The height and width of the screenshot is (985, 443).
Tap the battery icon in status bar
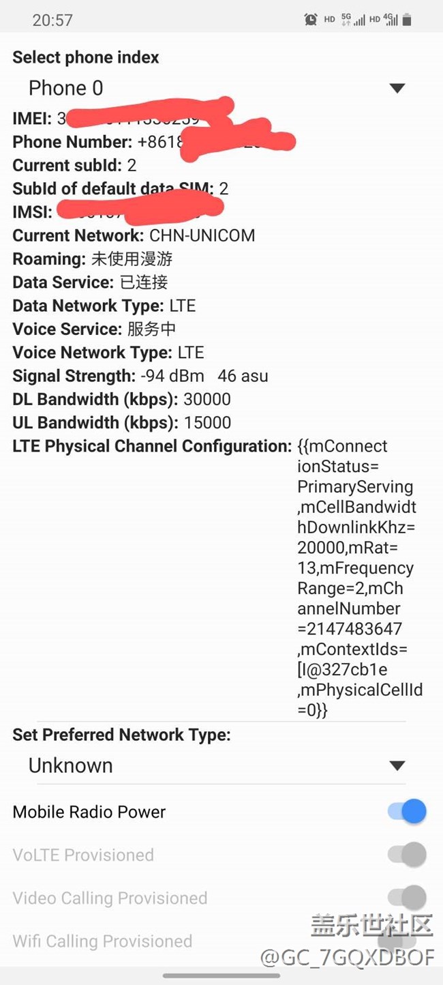407,20
